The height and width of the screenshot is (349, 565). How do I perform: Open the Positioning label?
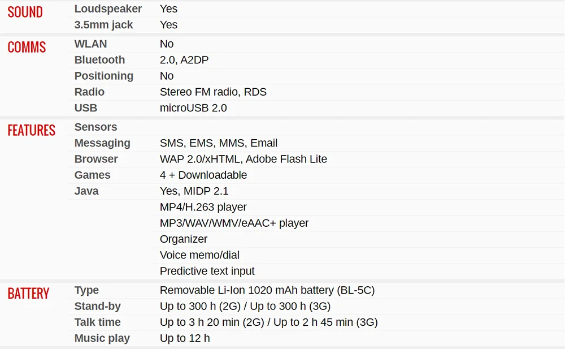point(104,76)
